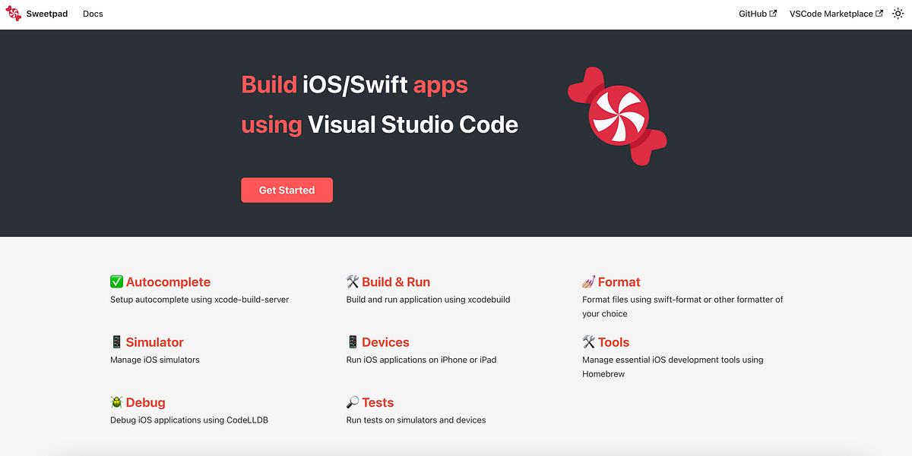This screenshot has height=456, width=912.
Task: Select the green checkmark Autocomplete icon
Action: tap(116, 281)
